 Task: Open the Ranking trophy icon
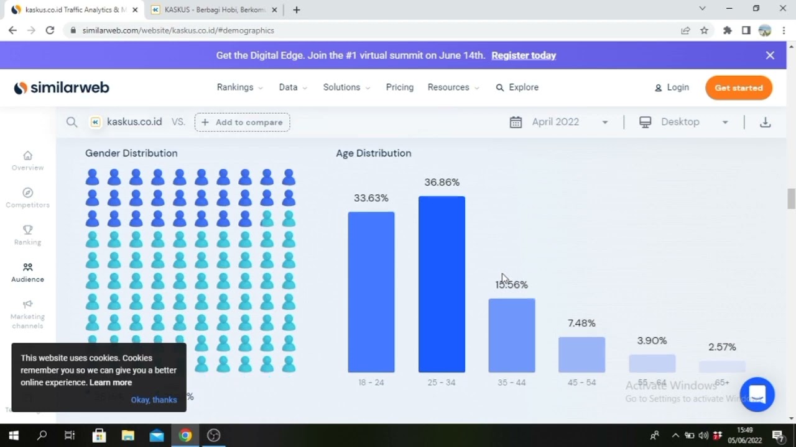(27, 230)
